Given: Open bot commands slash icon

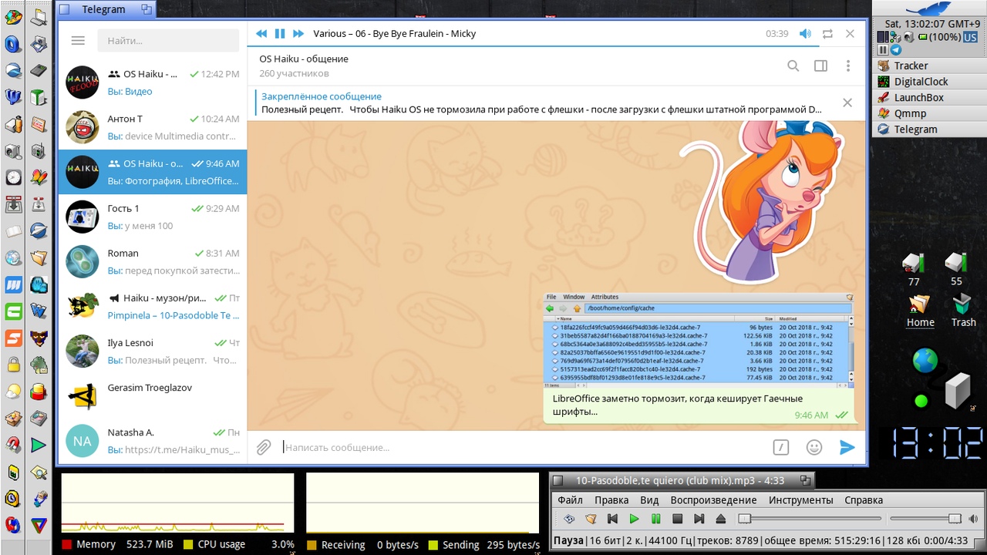Looking at the screenshot, I should (x=780, y=447).
